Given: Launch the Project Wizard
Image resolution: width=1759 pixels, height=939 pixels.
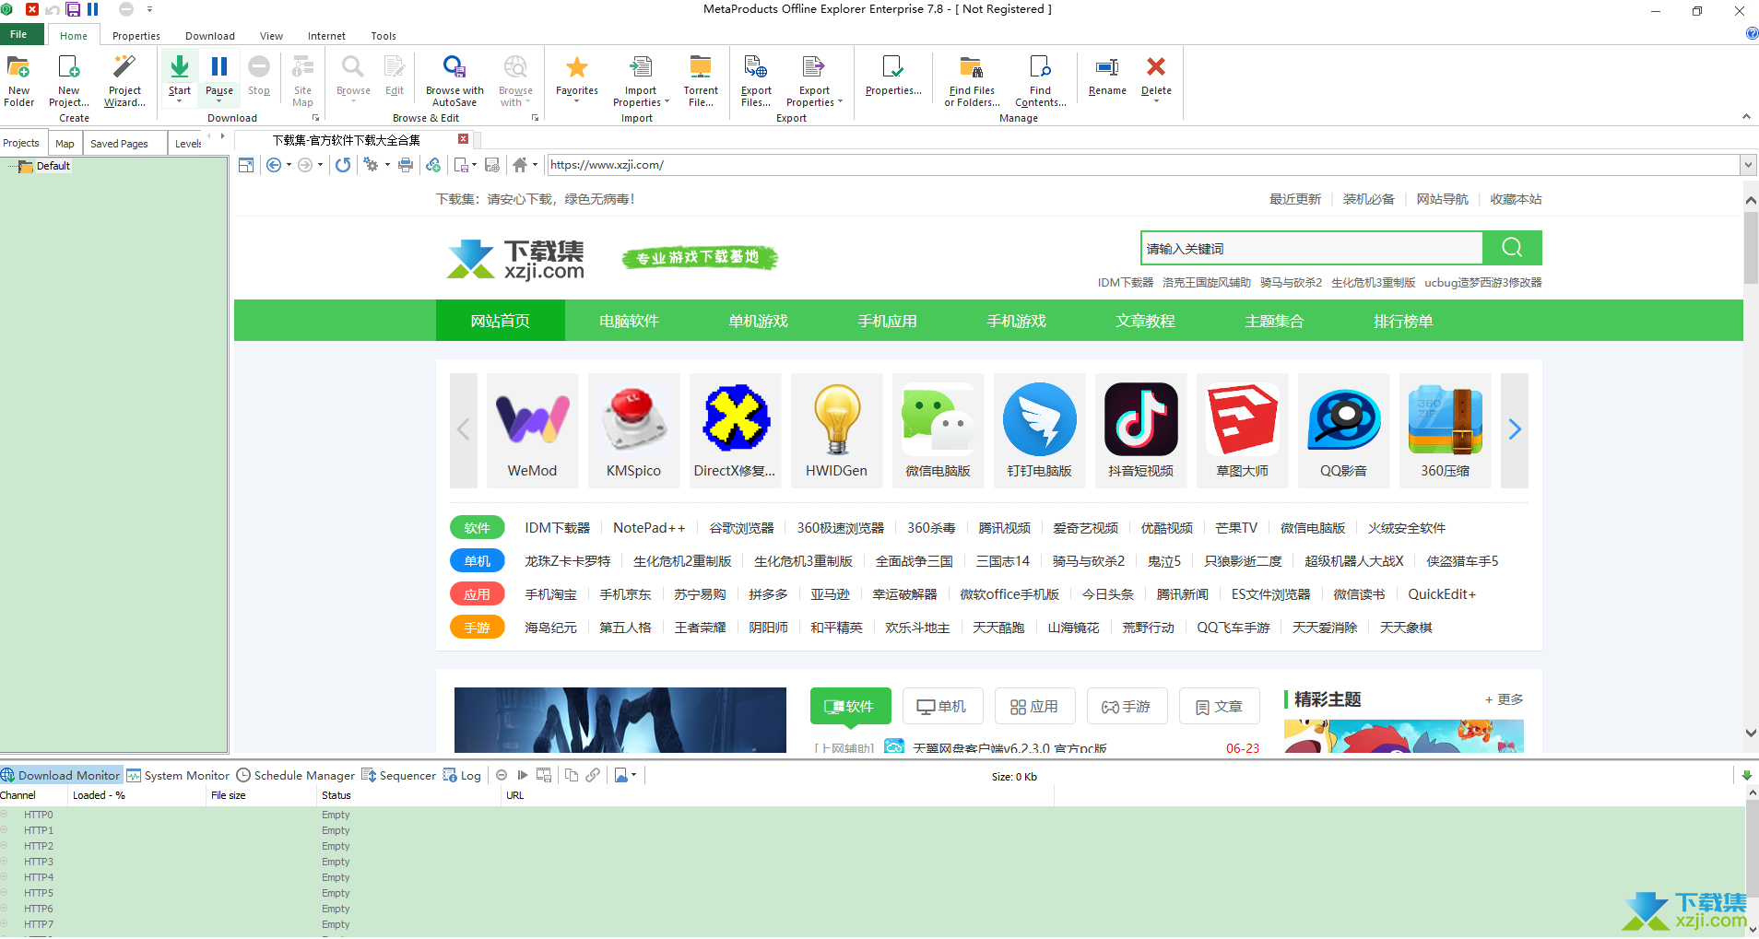Looking at the screenshot, I should click(x=124, y=80).
